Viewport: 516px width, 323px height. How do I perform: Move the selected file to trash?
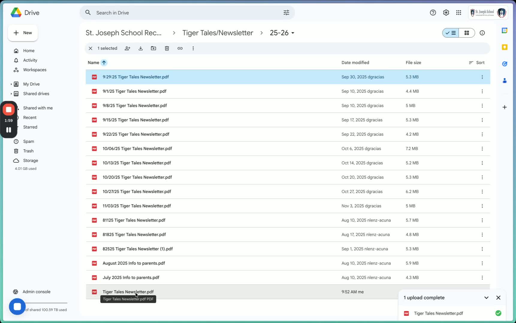[x=167, y=48]
